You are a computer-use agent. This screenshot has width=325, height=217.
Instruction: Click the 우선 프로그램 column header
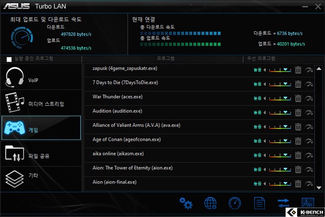261,59
